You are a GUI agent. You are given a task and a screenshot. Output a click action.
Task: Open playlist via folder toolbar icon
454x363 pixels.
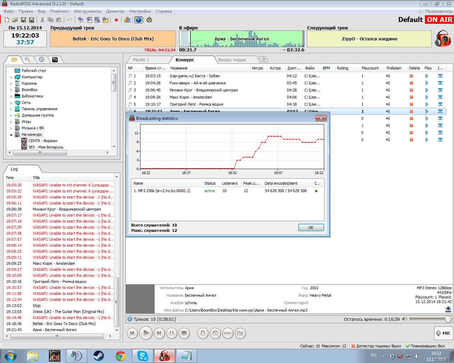[15, 20]
